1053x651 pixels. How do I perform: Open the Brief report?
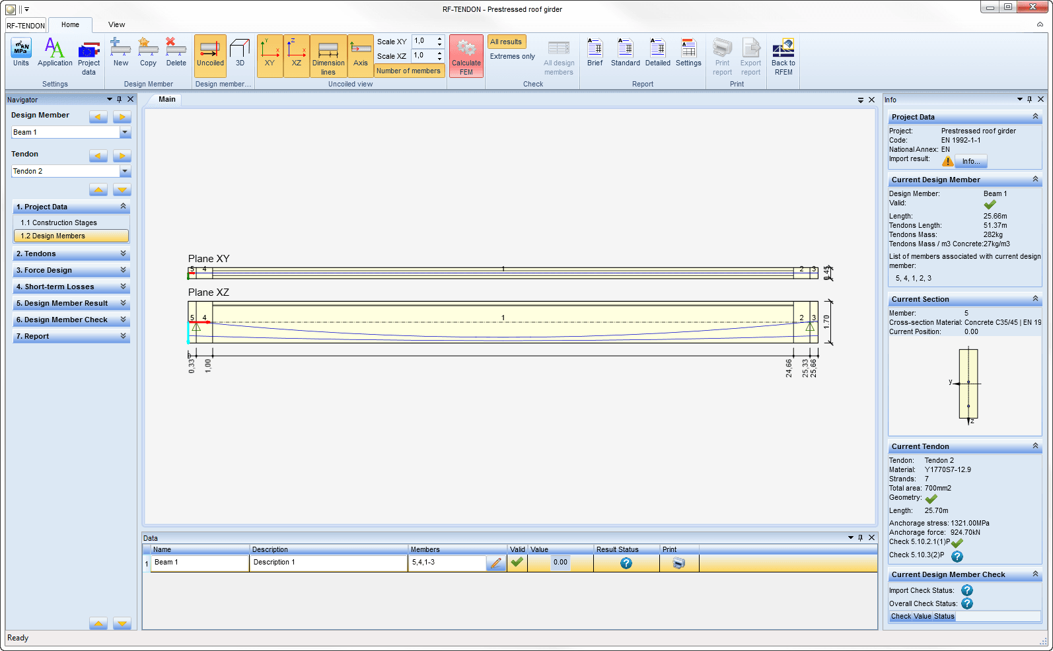pos(595,52)
